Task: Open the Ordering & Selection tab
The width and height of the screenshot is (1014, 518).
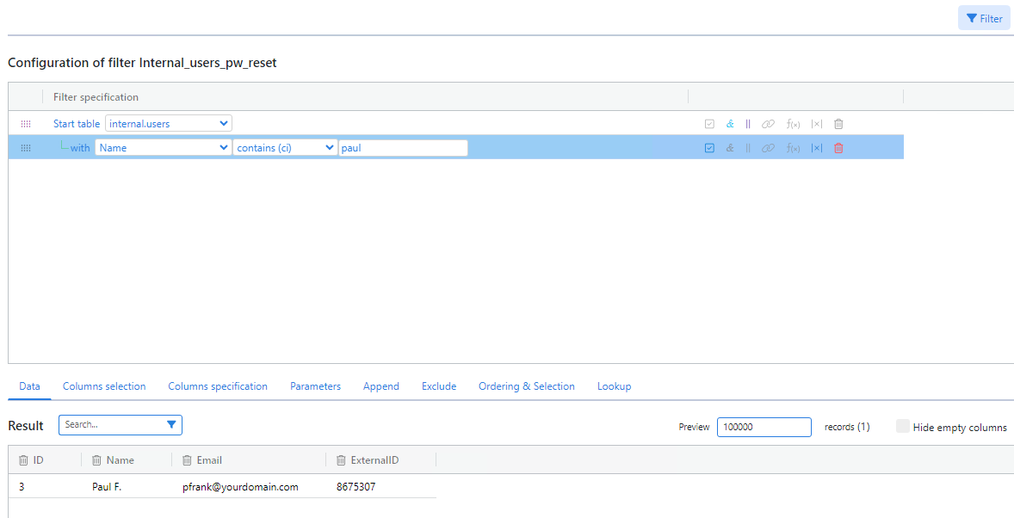Action: [x=526, y=386]
